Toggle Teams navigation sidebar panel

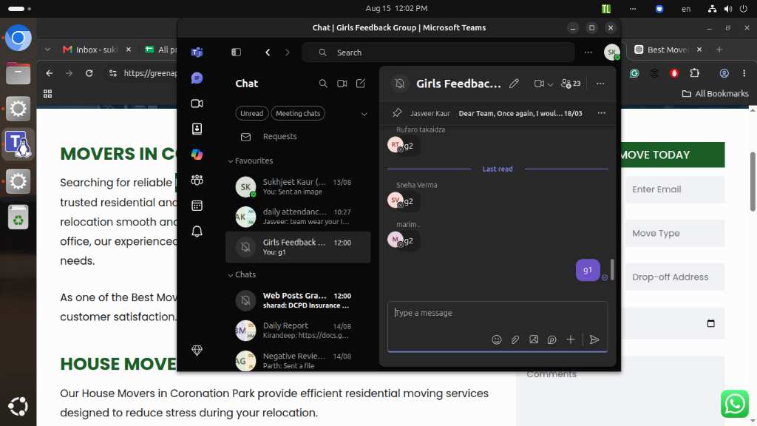coord(236,53)
